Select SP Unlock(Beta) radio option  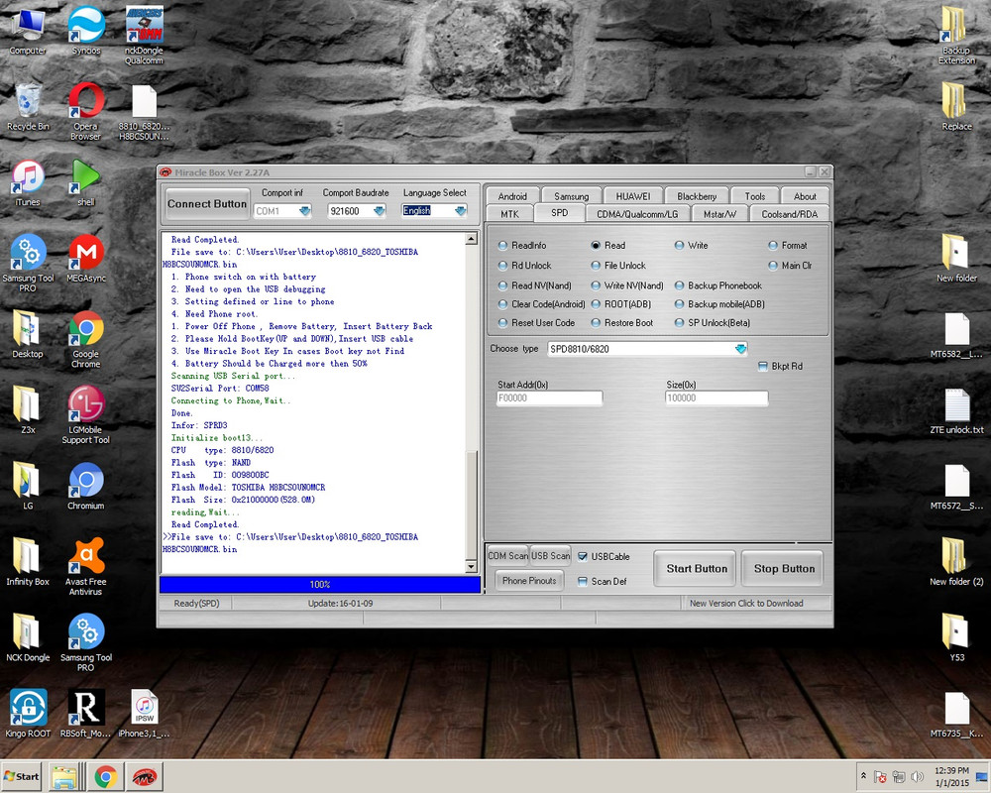tap(679, 322)
